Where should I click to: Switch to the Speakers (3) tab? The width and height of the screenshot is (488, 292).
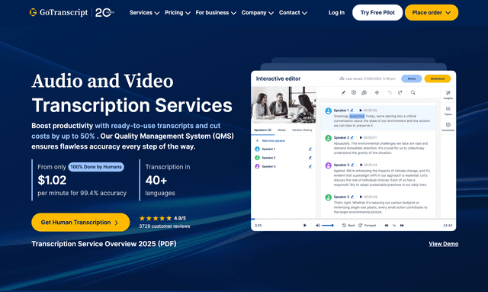pyautogui.click(x=262, y=130)
